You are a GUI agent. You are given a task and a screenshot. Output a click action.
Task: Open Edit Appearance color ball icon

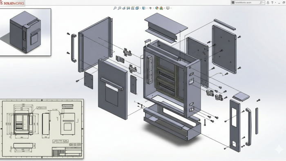click(x=157, y=8)
